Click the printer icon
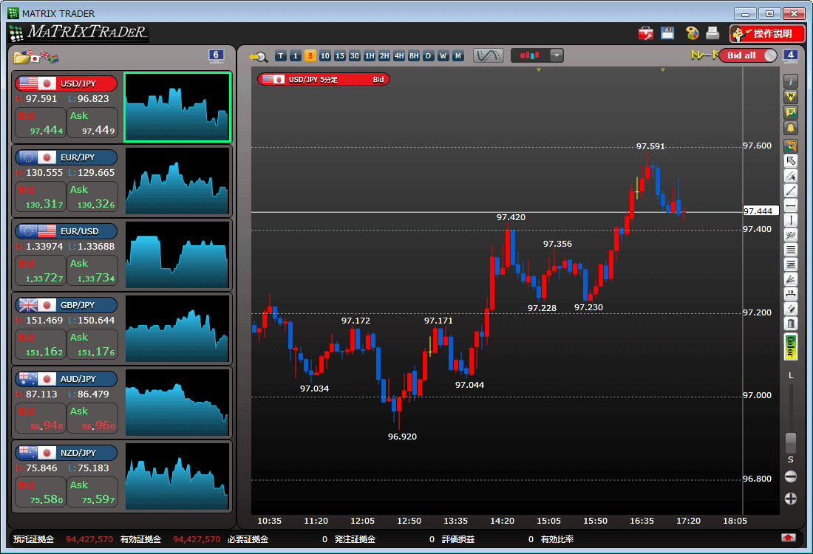This screenshot has width=813, height=554. click(x=713, y=33)
